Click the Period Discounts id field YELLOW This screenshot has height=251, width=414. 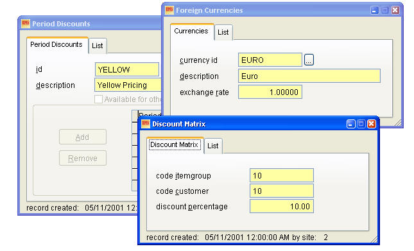tap(127, 69)
